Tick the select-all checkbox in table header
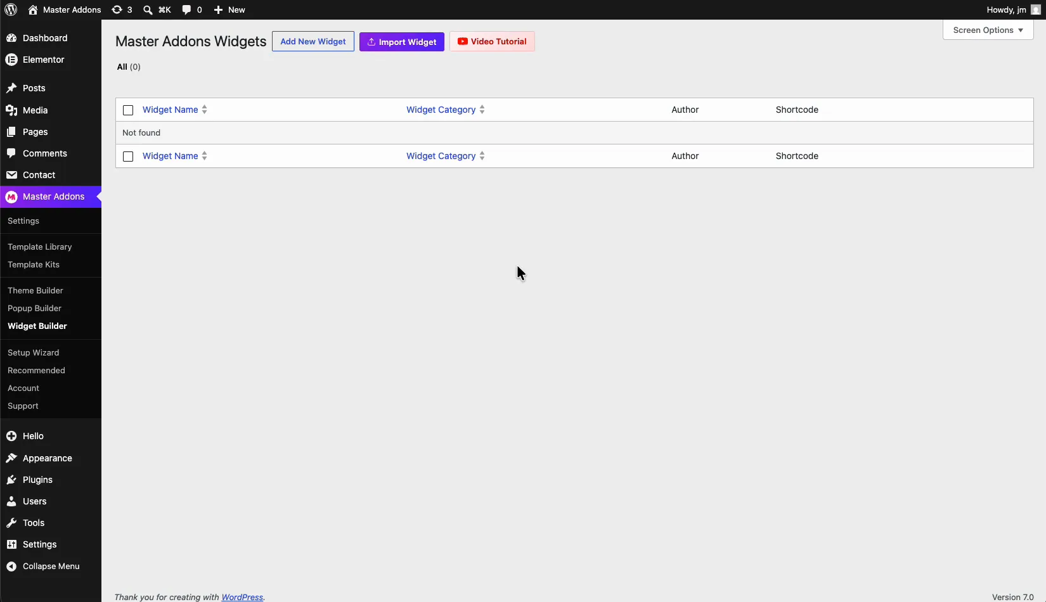 (x=128, y=110)
